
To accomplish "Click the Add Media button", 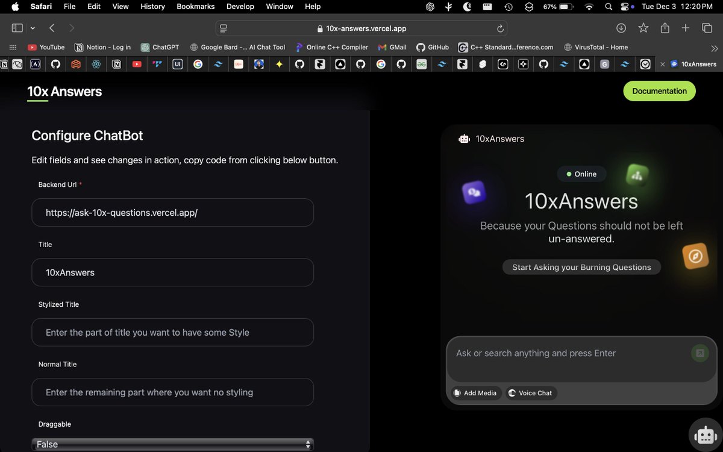I will click(477, 393).
